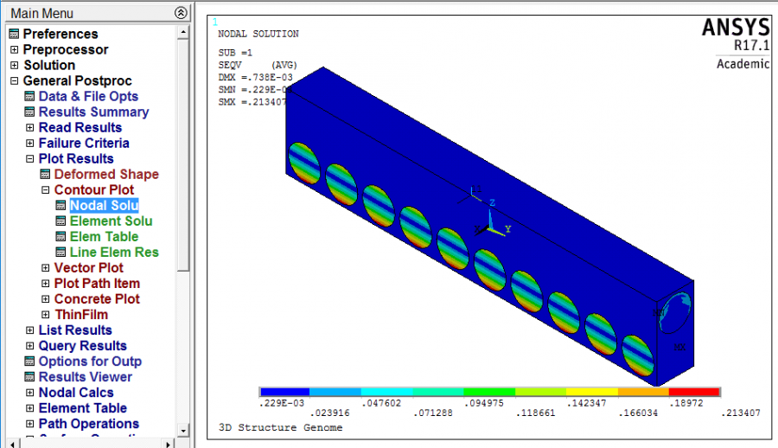Open Data & File Opts
The width and height of the screenshot is (778, 448).
coord(88,96)
